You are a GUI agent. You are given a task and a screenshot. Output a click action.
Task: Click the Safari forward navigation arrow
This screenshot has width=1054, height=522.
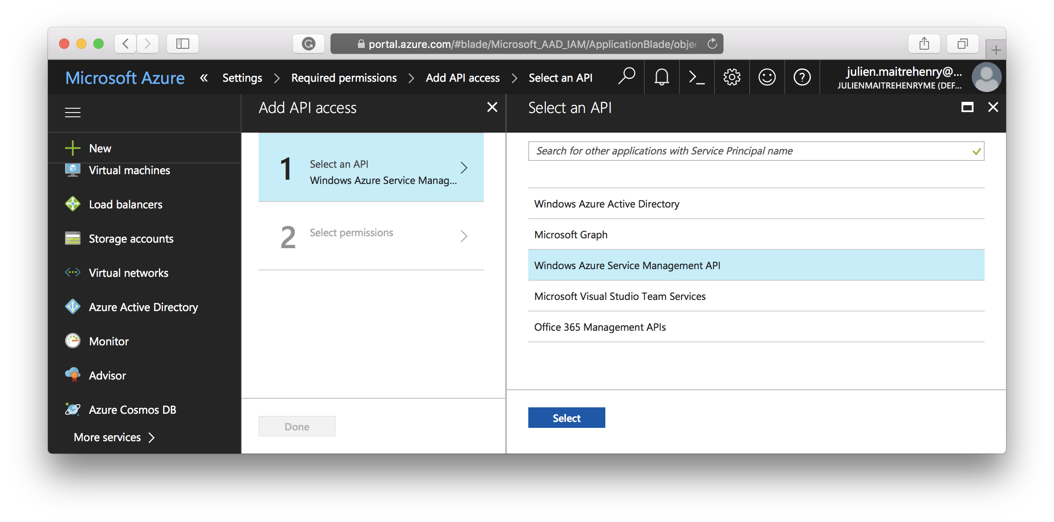[148, 44]
